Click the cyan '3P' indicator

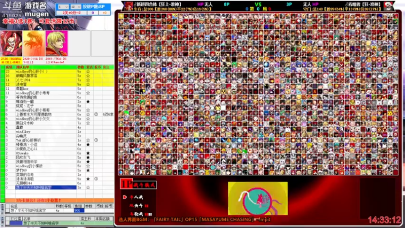289,5
